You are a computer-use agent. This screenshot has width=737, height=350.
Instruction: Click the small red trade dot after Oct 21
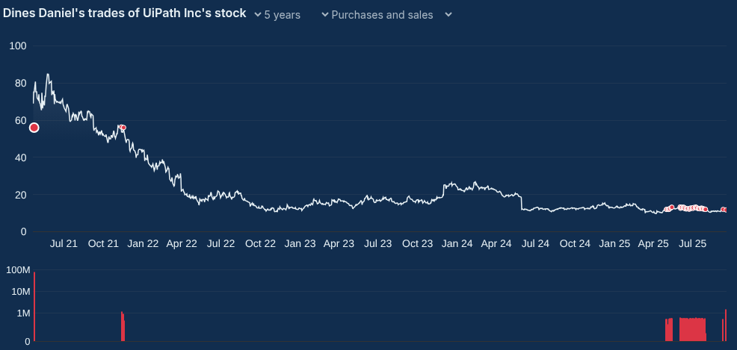pos(123,128)
